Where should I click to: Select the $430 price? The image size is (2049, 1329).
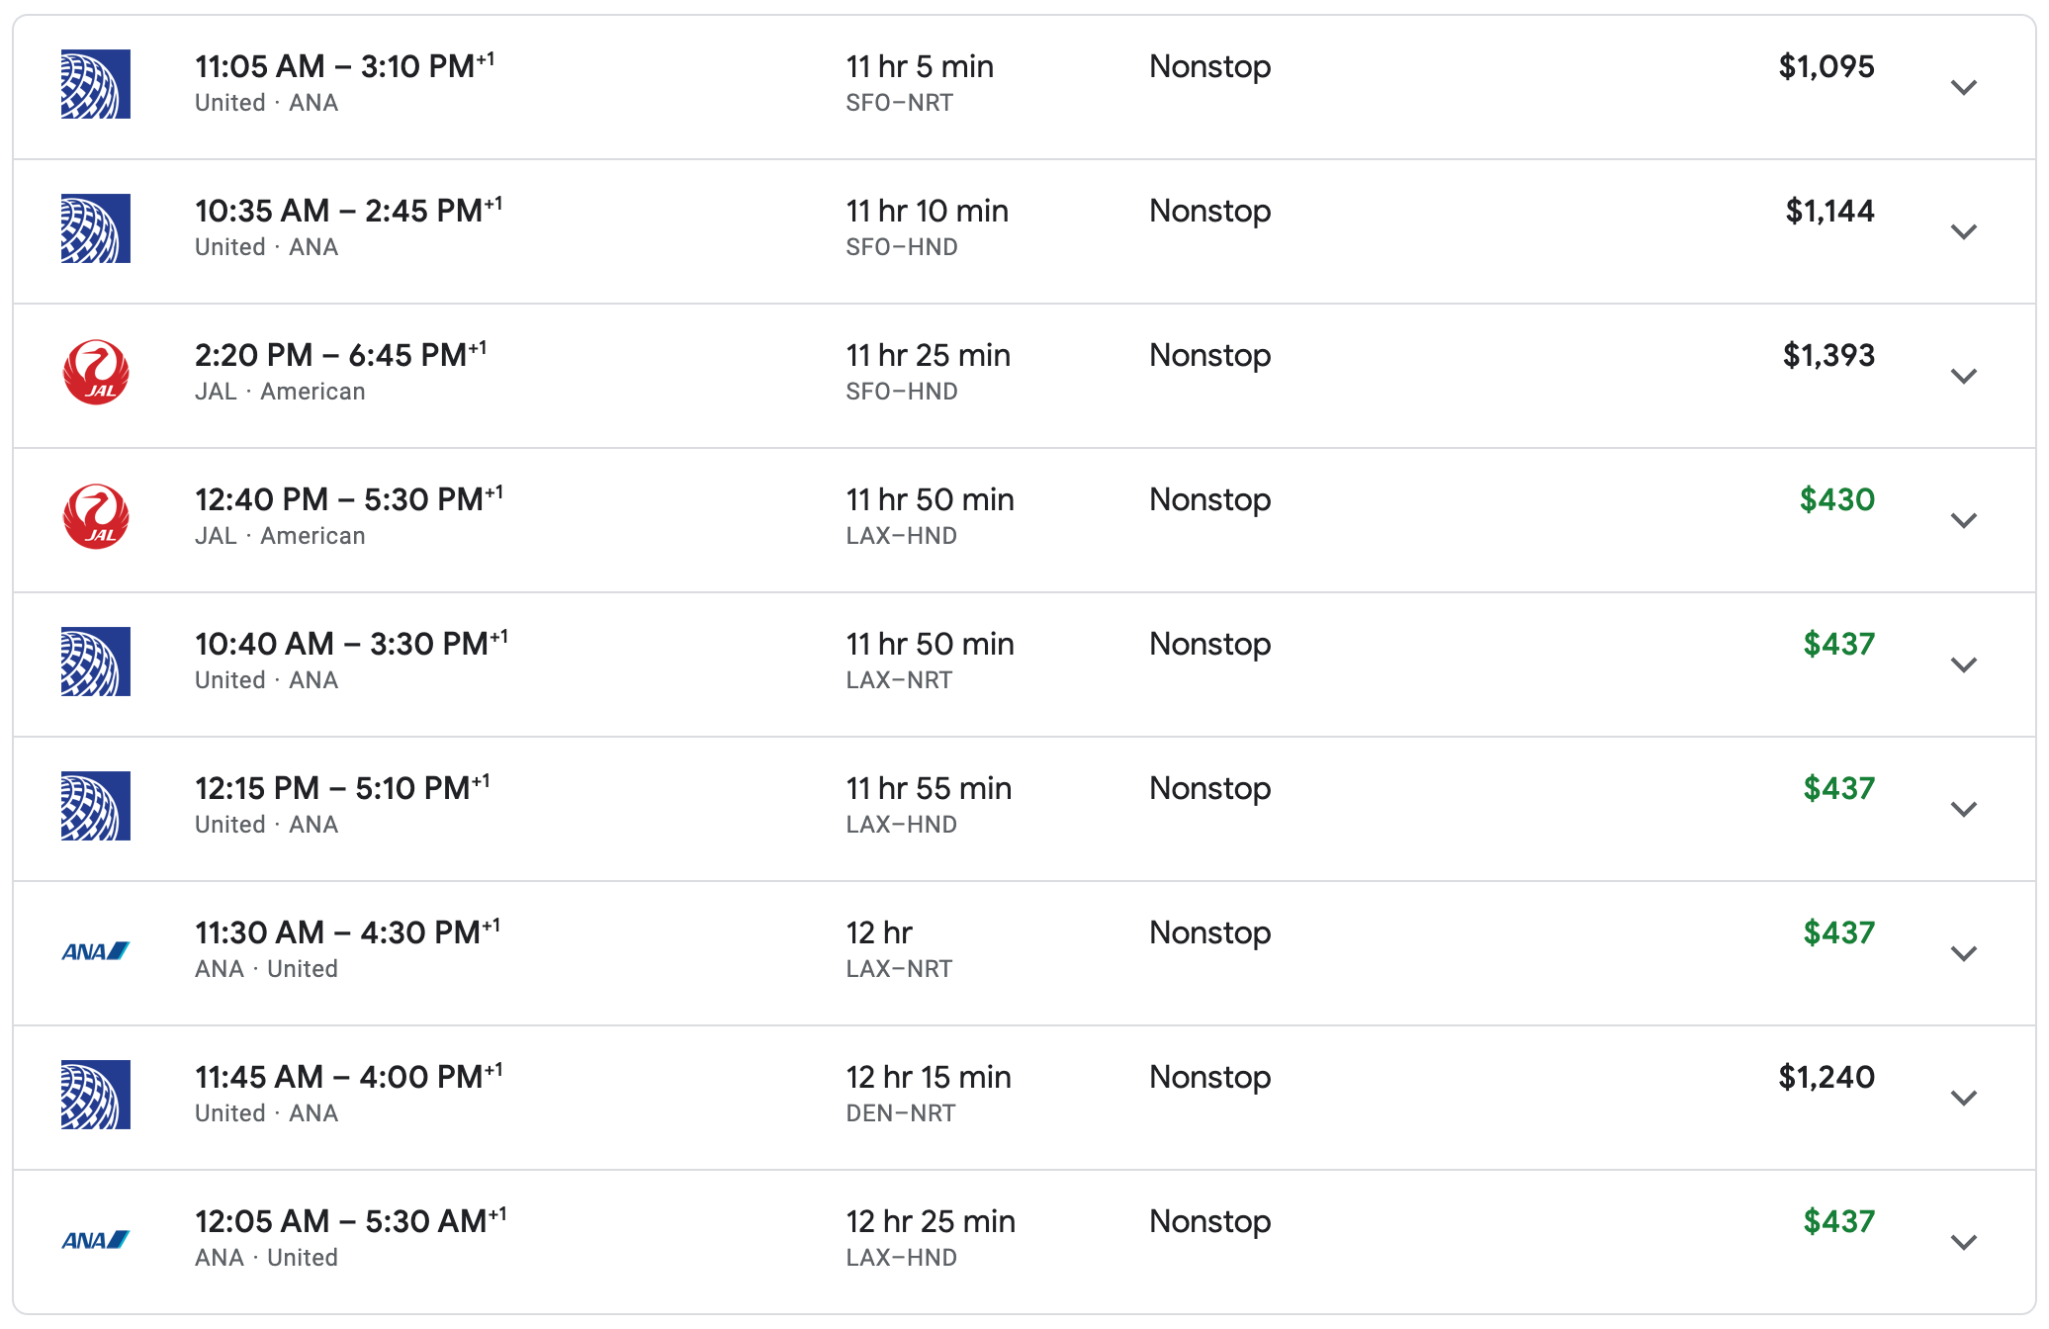coord(1836,499)
